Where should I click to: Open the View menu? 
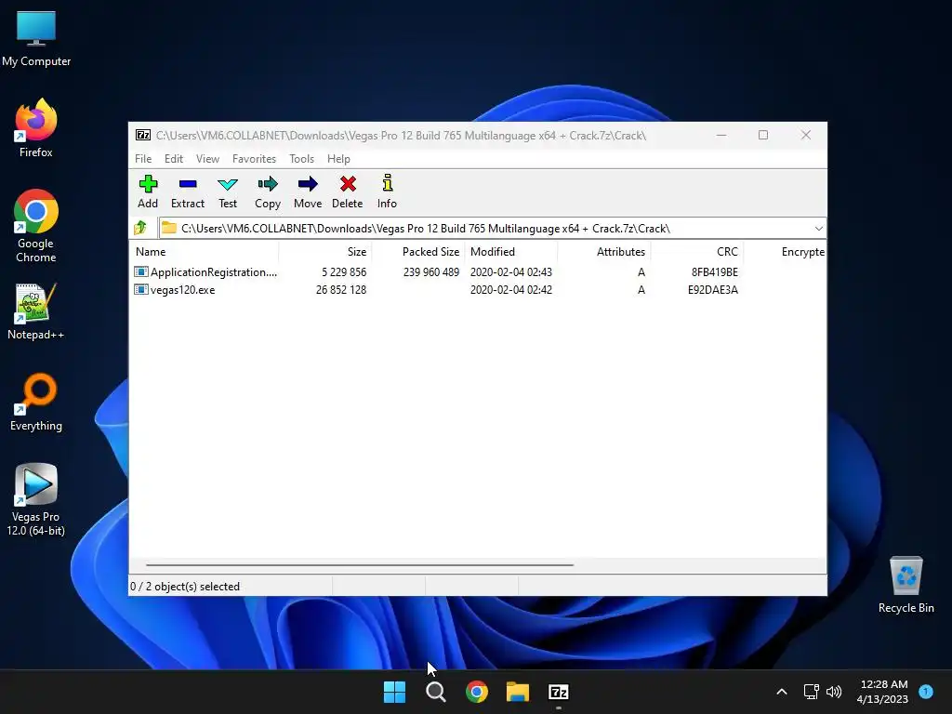click(207, 158)
